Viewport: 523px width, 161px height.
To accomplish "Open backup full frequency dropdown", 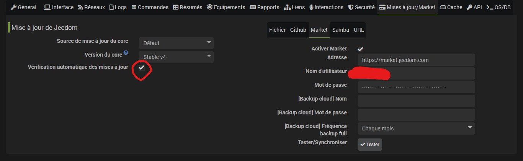I will pyautogui.click(x=416, y=128).
